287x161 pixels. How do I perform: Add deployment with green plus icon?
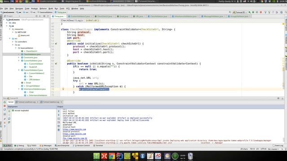pyautogui.click(x=9, y=111)
